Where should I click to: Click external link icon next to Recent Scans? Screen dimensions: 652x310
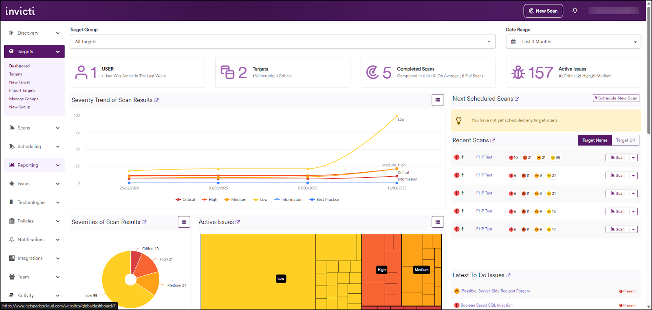pyautogui.click(x=493, y=141)
